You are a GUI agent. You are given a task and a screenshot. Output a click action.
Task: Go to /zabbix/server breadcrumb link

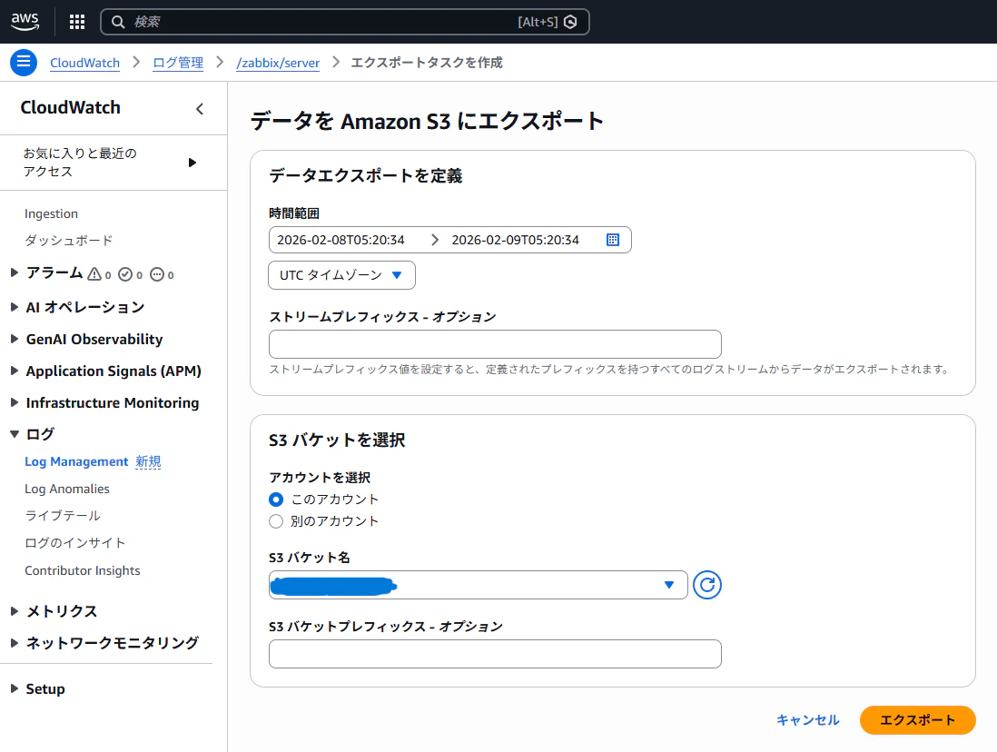click(278, 63)
